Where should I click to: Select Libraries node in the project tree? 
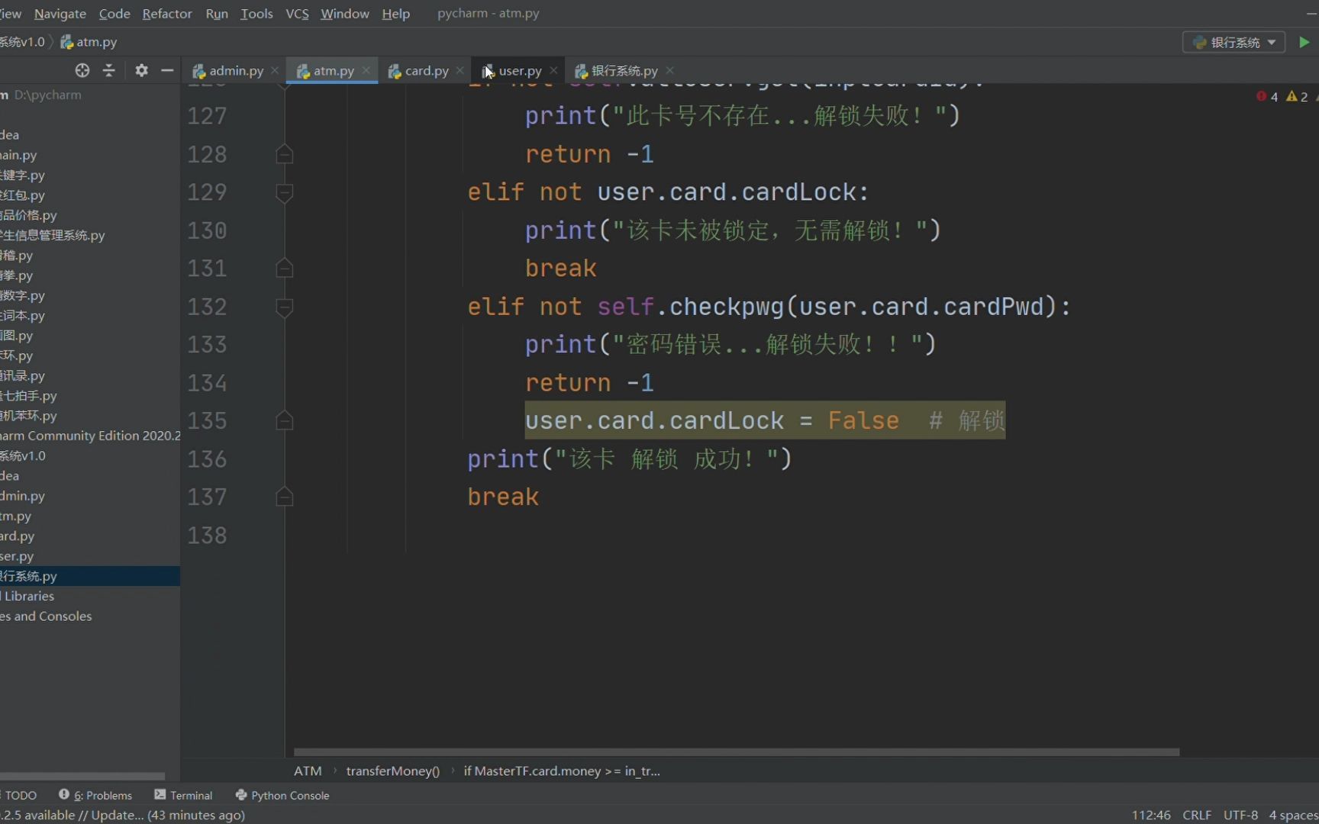(x=90, y=596)
